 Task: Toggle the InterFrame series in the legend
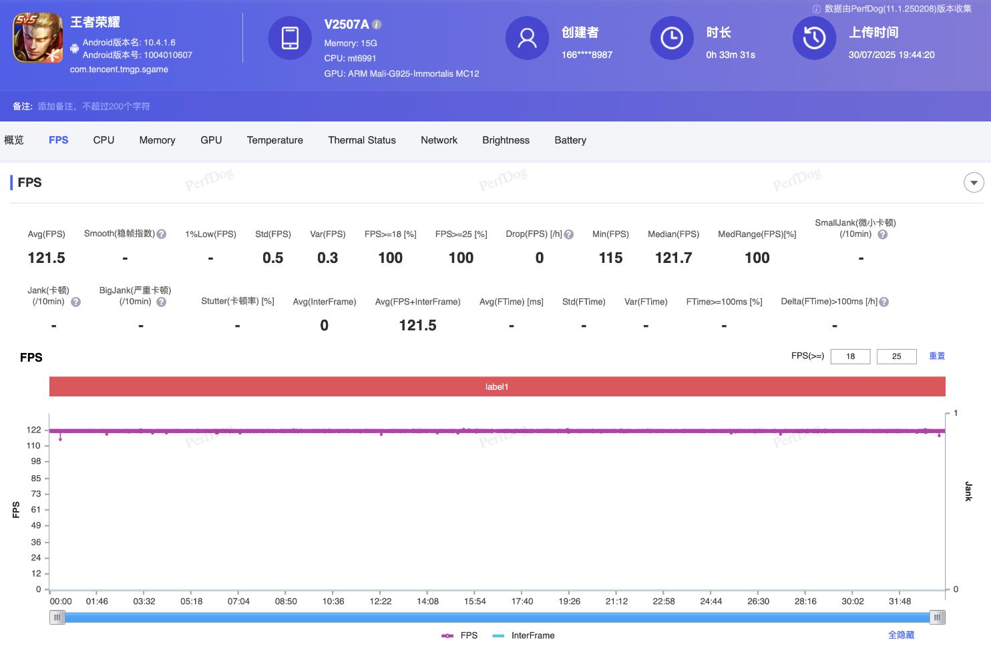coord(524,635)
